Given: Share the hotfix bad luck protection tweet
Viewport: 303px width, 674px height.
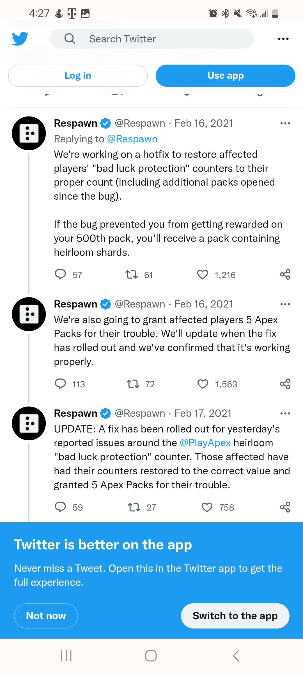Looking at the screenshot, I should point(285,274).
